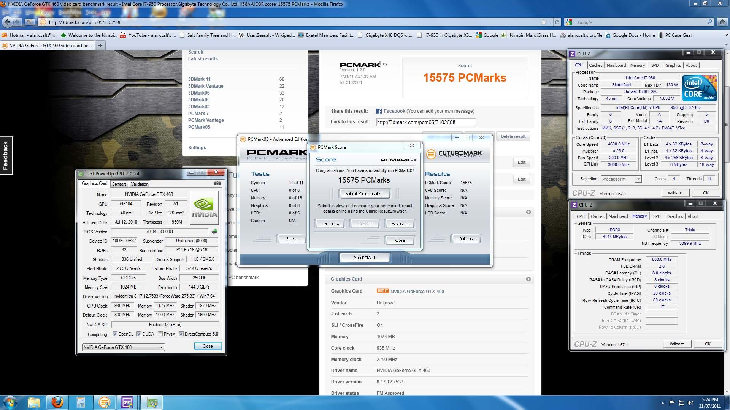
Task: Click Submit Your Results button
Action: click(x=365, y=194)
